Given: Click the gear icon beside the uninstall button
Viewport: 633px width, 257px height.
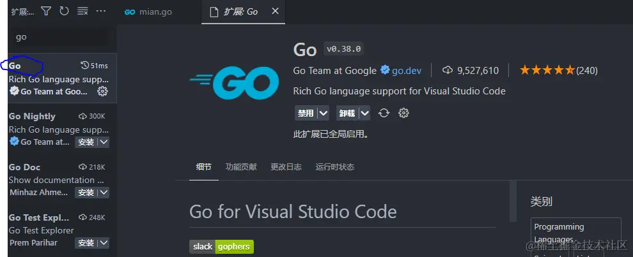Looking at the screenshot, I should [403, 113].
